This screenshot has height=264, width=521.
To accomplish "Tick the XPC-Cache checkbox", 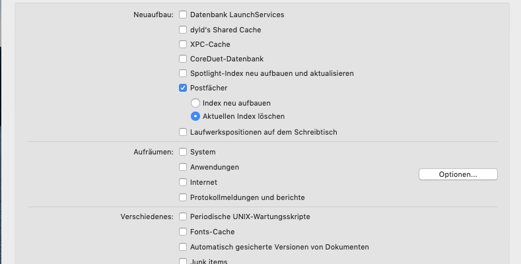I will click(x=183, y=45).
